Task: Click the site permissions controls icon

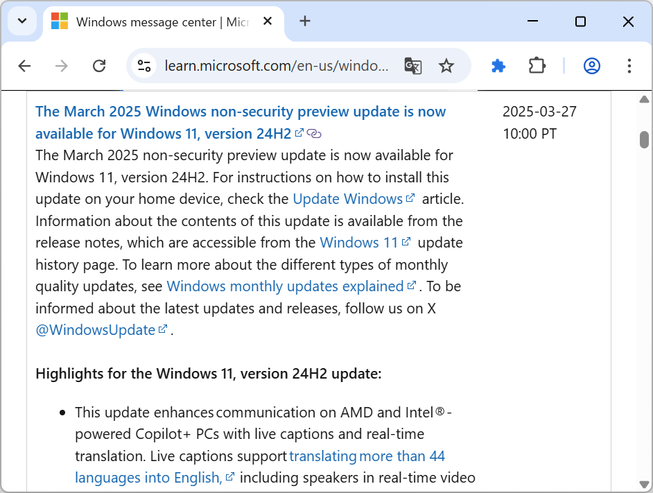Action: [144, 66]
